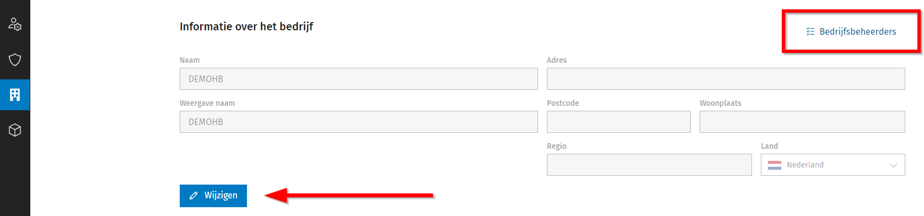The image size is (924, 216).
Task: Click the Land field label
Action: [x=770, y=146]
